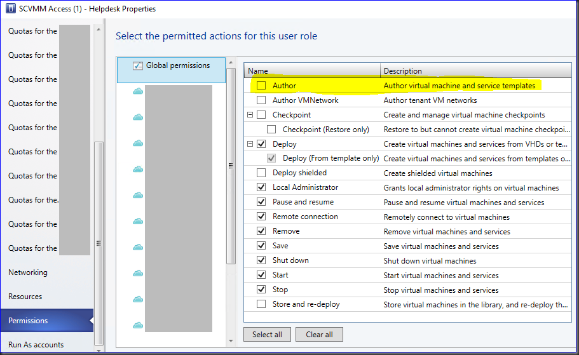The width and height of the screenshot is (579, 355).
Task: Uncheck the Local Administrator permission
Action: click(261, 187)
